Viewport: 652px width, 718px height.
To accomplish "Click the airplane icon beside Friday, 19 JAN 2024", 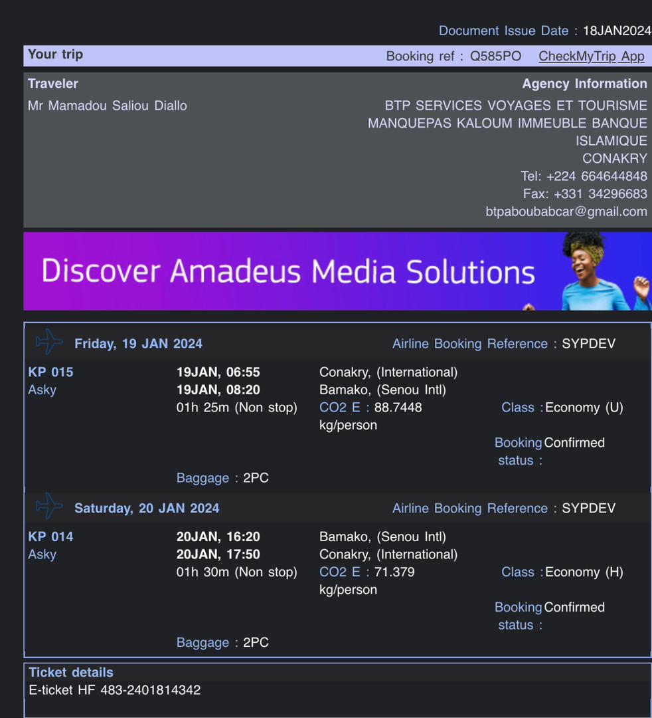I will point(49,342).
